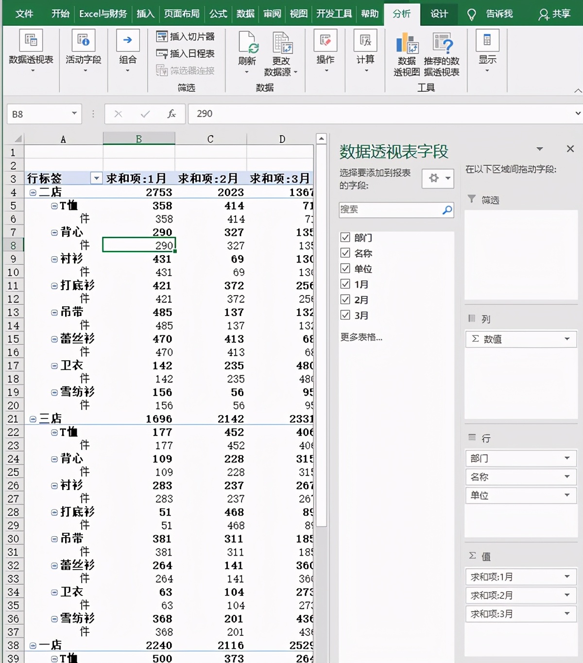Uncheck the 部门 field checkbox

coord(345,237)
